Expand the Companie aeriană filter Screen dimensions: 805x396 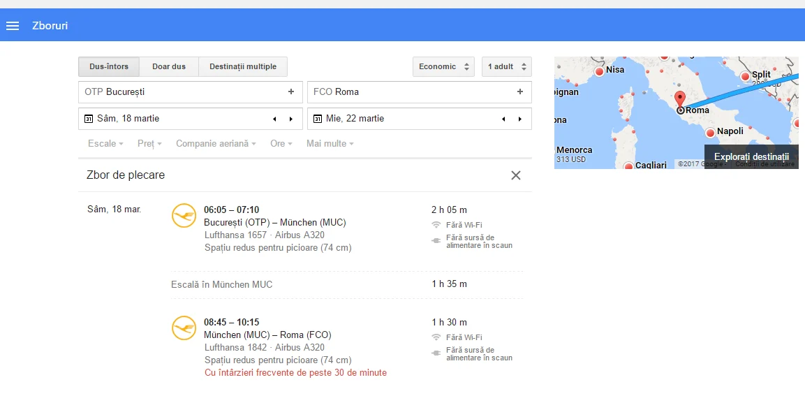tap(216, 144)
